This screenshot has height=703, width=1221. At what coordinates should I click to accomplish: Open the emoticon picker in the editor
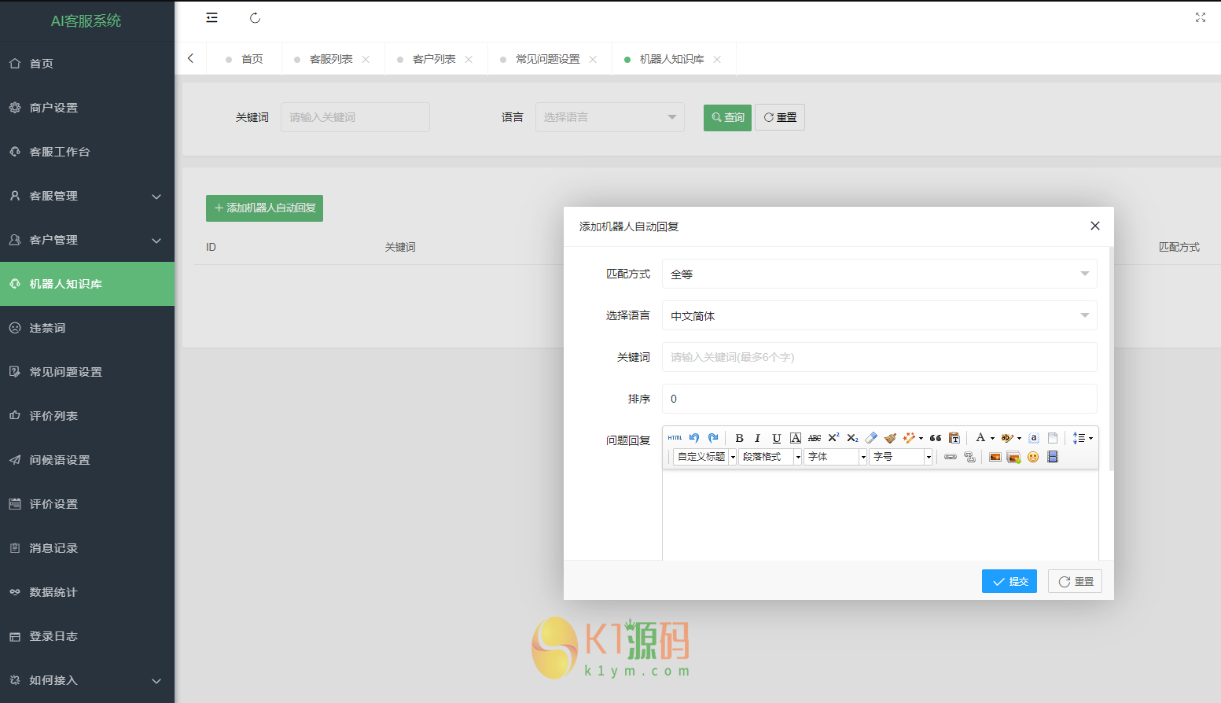click(x=1033, y=457)
